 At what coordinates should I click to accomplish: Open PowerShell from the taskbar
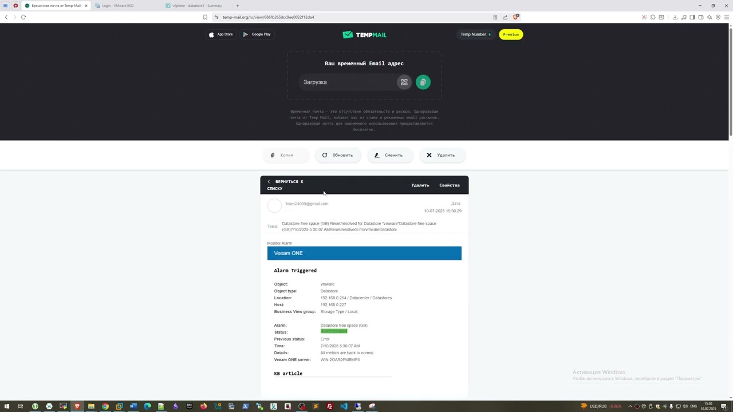[246, 406]
